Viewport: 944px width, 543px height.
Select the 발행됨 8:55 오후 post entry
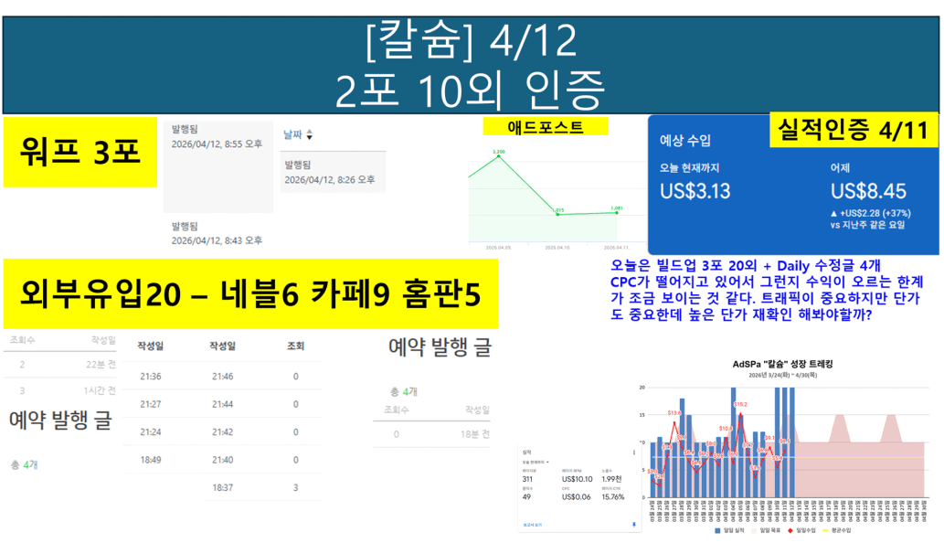pos(217,137)
